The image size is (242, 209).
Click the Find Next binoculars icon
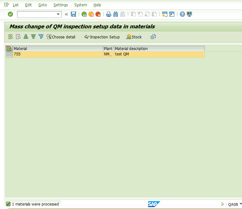pyautogui.click(x=123, y=14)
